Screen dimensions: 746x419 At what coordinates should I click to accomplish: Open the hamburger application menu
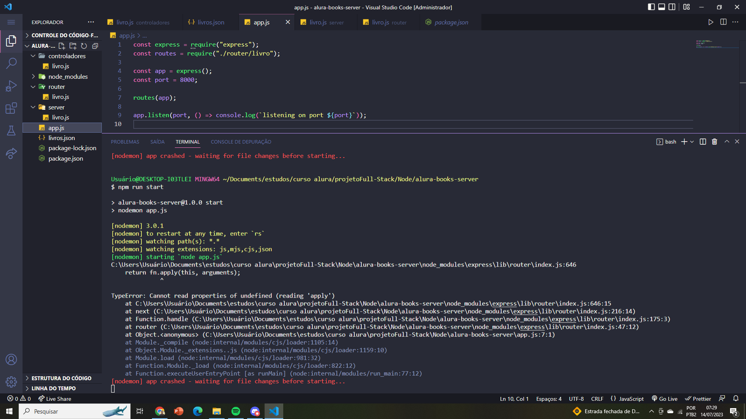[11, 22]
